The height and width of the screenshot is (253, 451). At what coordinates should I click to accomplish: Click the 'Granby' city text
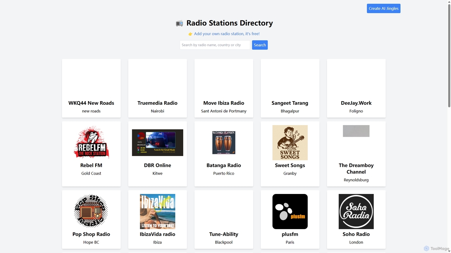tap(290, 173)
